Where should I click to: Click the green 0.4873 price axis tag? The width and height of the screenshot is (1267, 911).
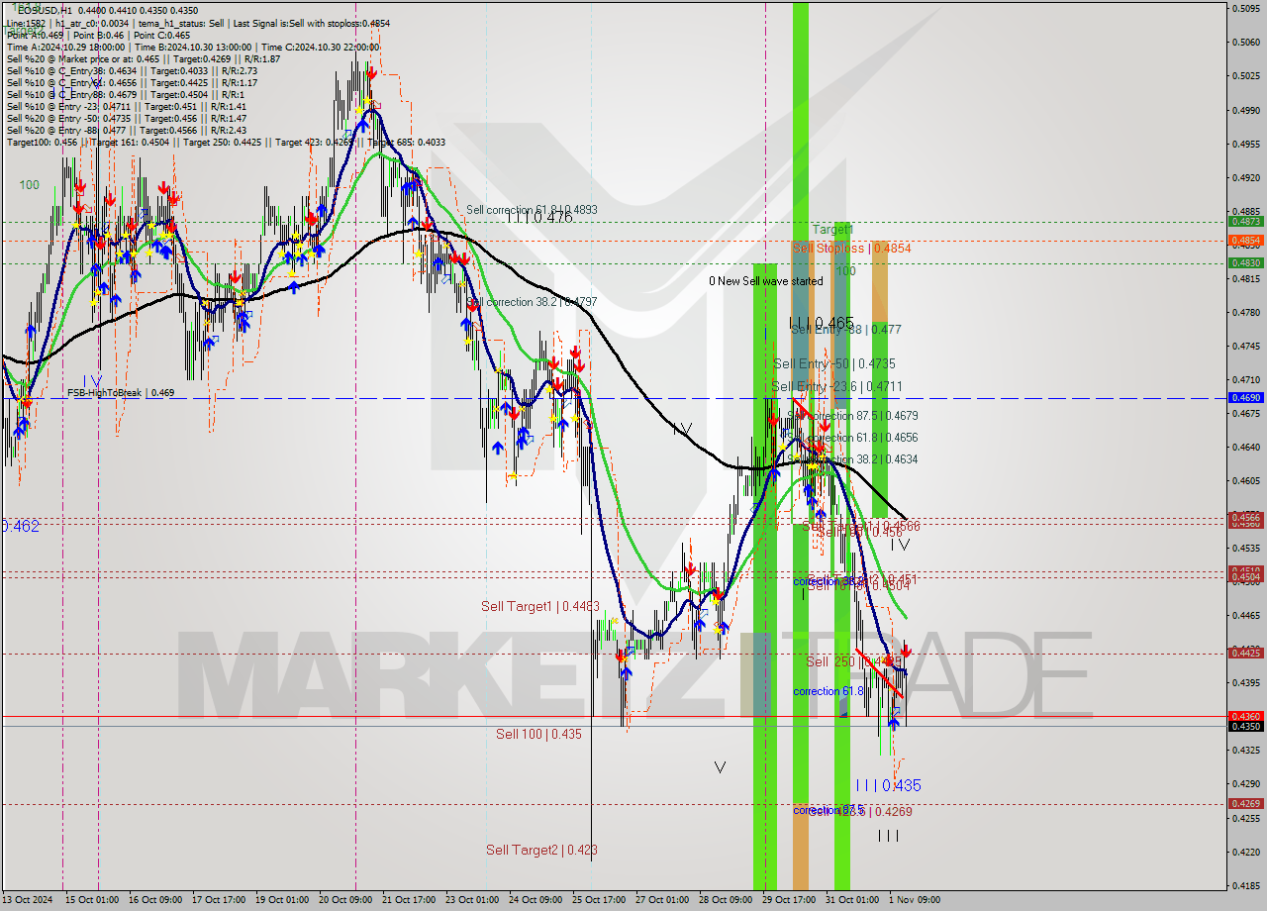(x=1245, y=222)
